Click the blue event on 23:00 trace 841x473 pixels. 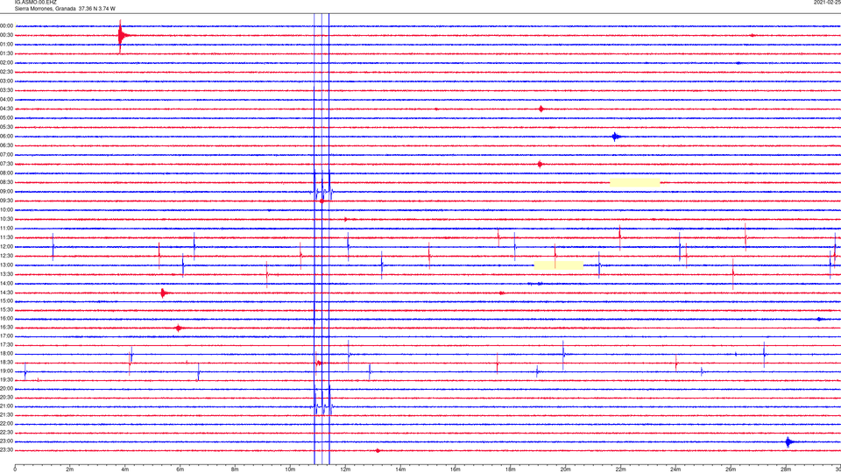788,441
